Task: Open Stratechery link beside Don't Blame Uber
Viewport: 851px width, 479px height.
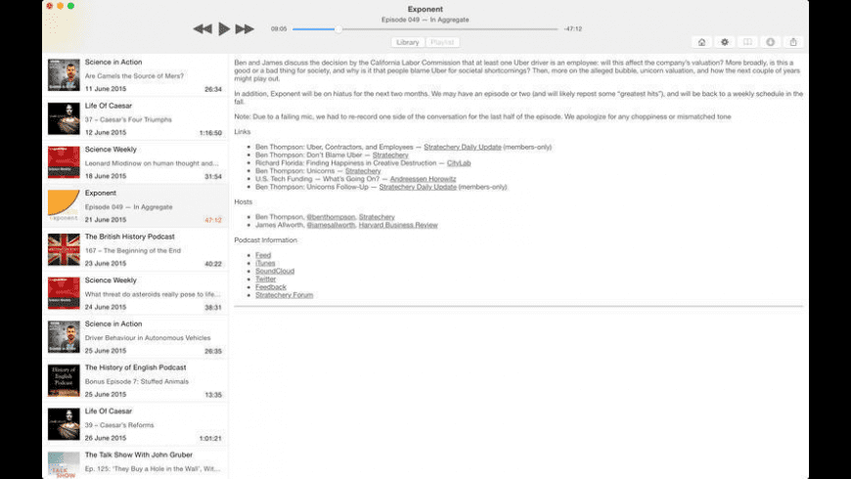Action: coord(390,155)
